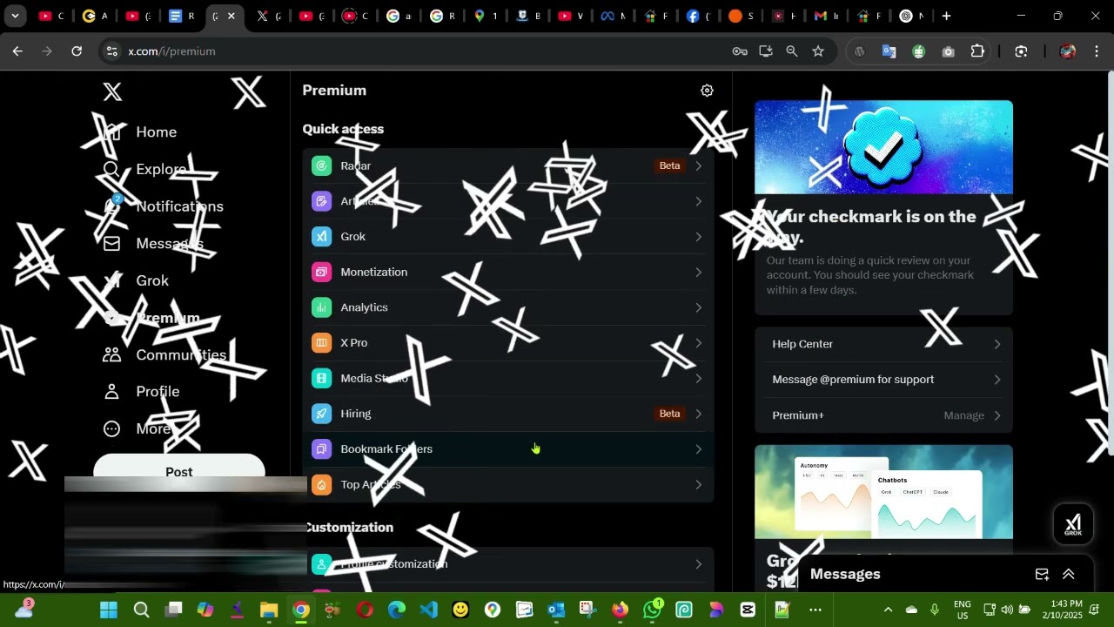Open the Communities people icon

(112, 354)
